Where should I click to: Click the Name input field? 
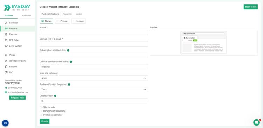(x=94, y=33)
